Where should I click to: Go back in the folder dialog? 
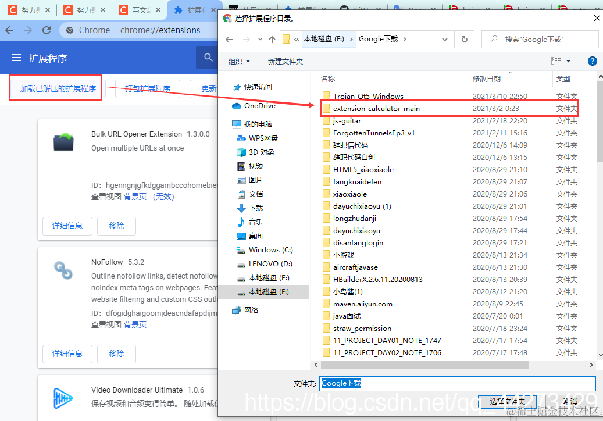229,39
